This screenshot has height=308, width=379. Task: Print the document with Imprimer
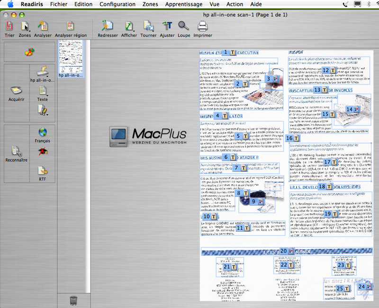203,26
